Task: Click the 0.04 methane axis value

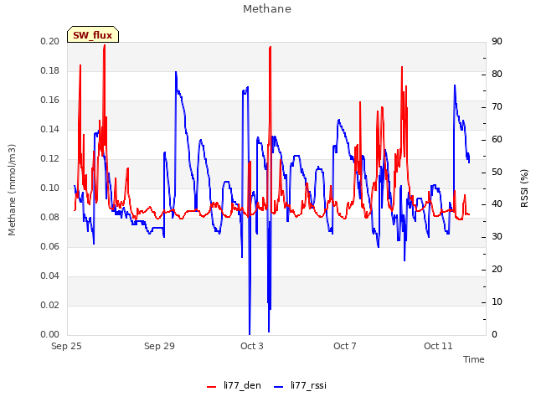Action: [50, 276]
